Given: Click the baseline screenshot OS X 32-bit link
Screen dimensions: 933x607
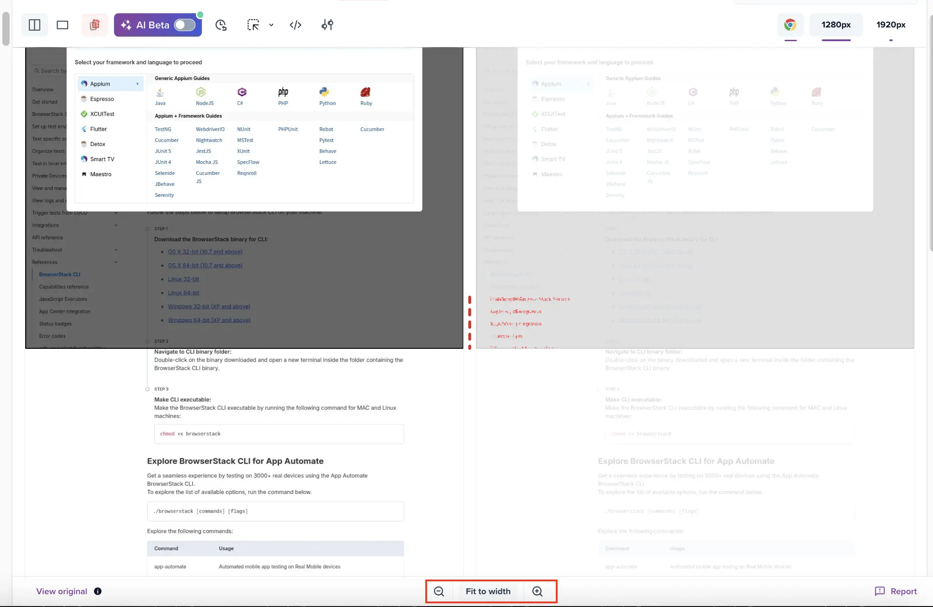Looking at the screenshot, I should pyautogui.click(x=205, y=252).
